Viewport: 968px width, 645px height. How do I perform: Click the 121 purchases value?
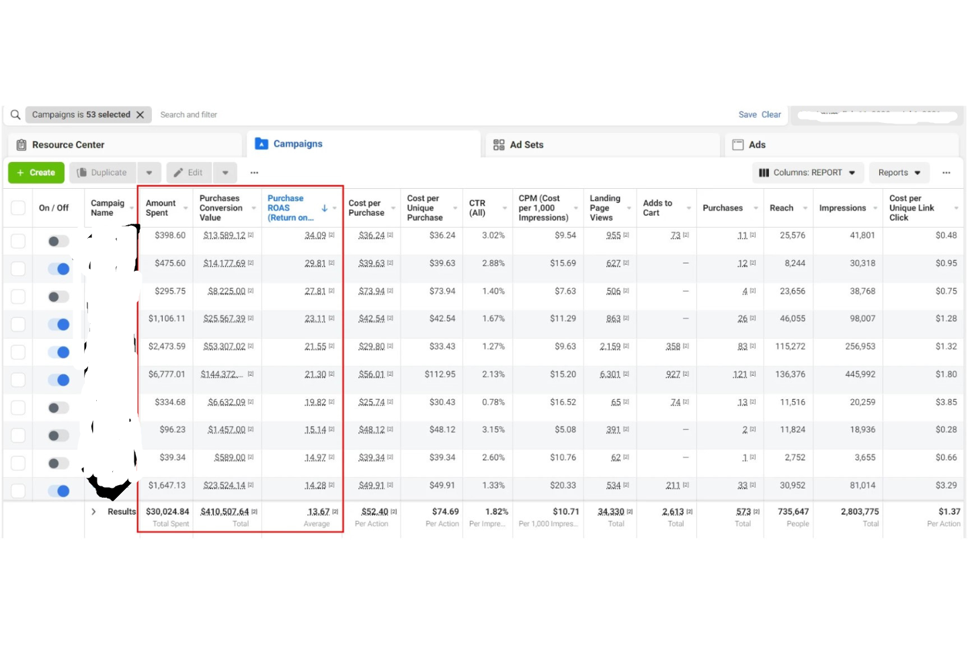pyautogui.click(x=740, y=374)
